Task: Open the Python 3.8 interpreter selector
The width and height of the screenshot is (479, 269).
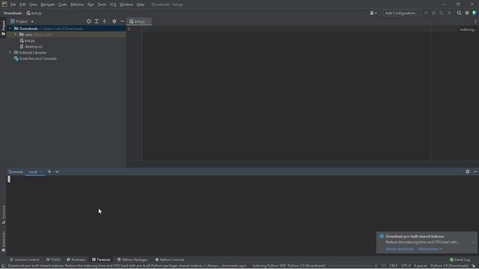Action: pyautogui.click(x=449, y=266)
